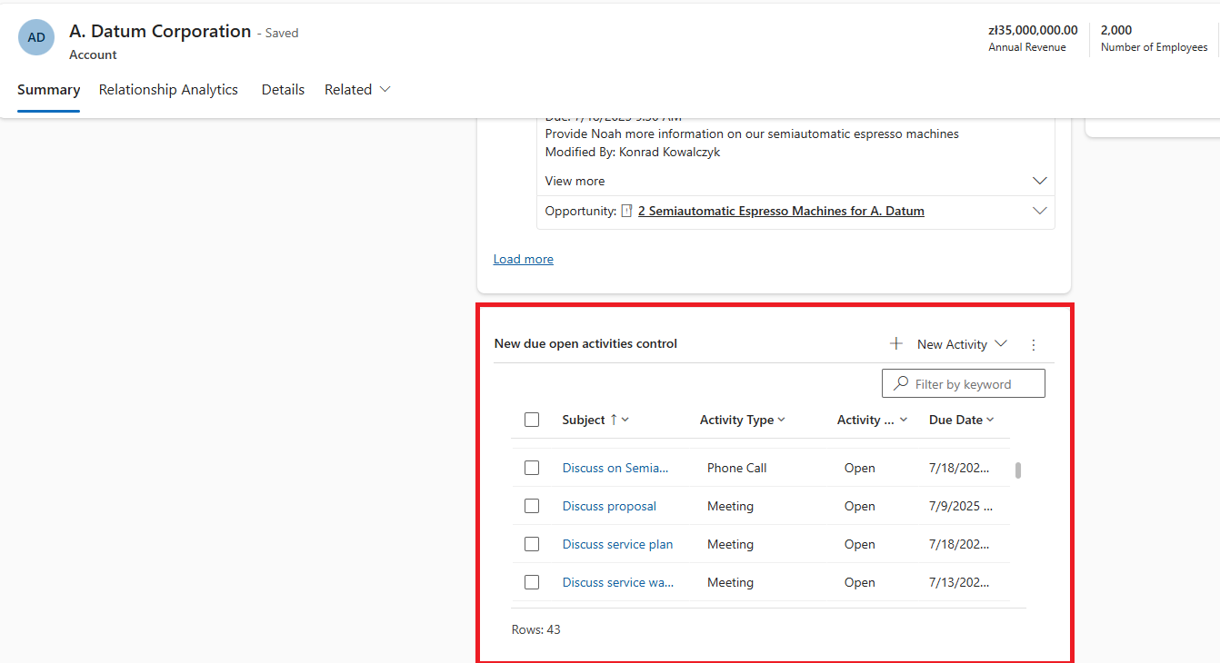The height and width of the screenshot is (663, 1220).
Task: Click the 7/9/2025 due date cell
Action: (960, 506)
